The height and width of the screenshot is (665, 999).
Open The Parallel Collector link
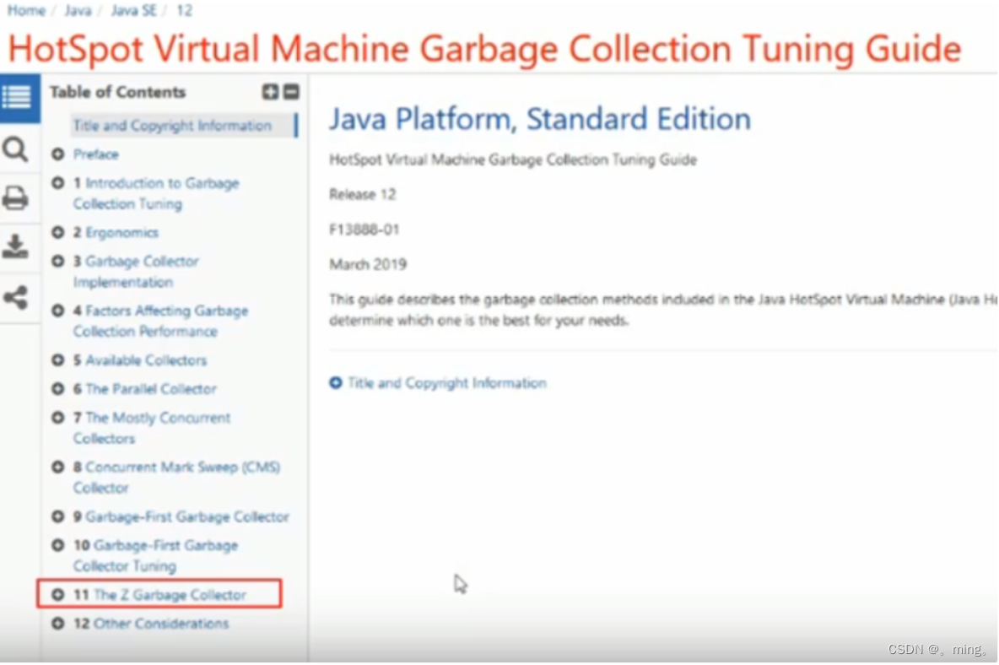tap(151, 388)
